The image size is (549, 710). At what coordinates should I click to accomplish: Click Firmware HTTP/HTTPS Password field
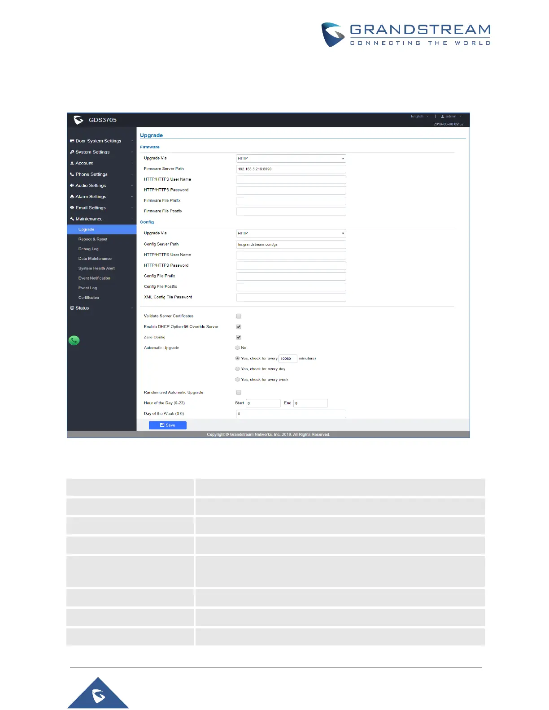click(x=291, y=190)
